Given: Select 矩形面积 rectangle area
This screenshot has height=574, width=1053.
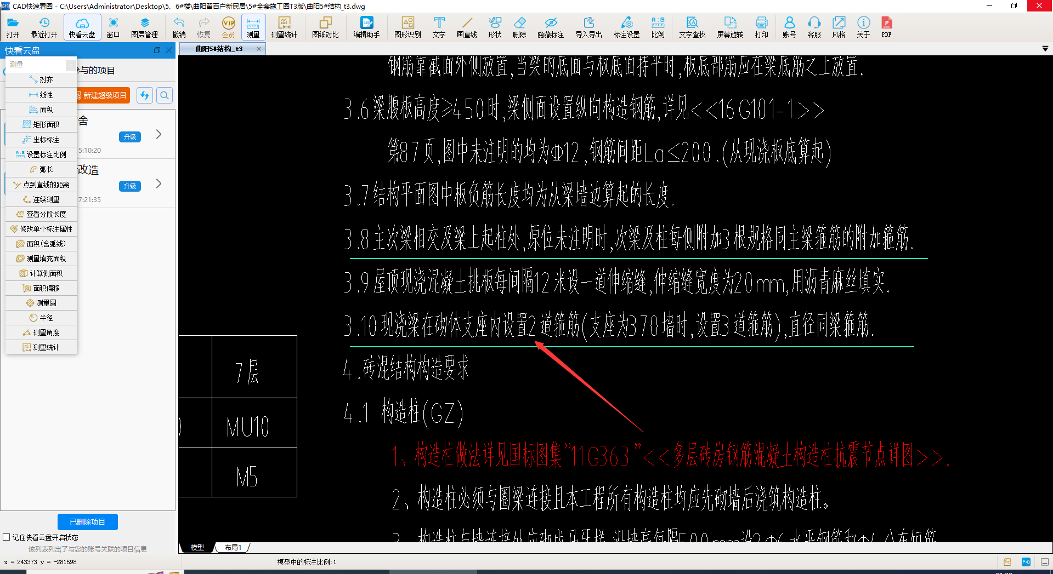Looking at the screenshot, I should point(41,124).
